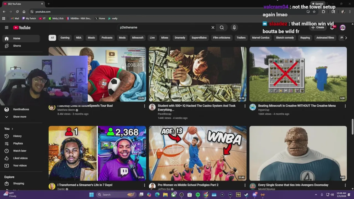Image resolution: width=354 pixels, height=199 pixels.
Task: Open options for Transformed a Streamer's Life video
Action: point(144,185)
